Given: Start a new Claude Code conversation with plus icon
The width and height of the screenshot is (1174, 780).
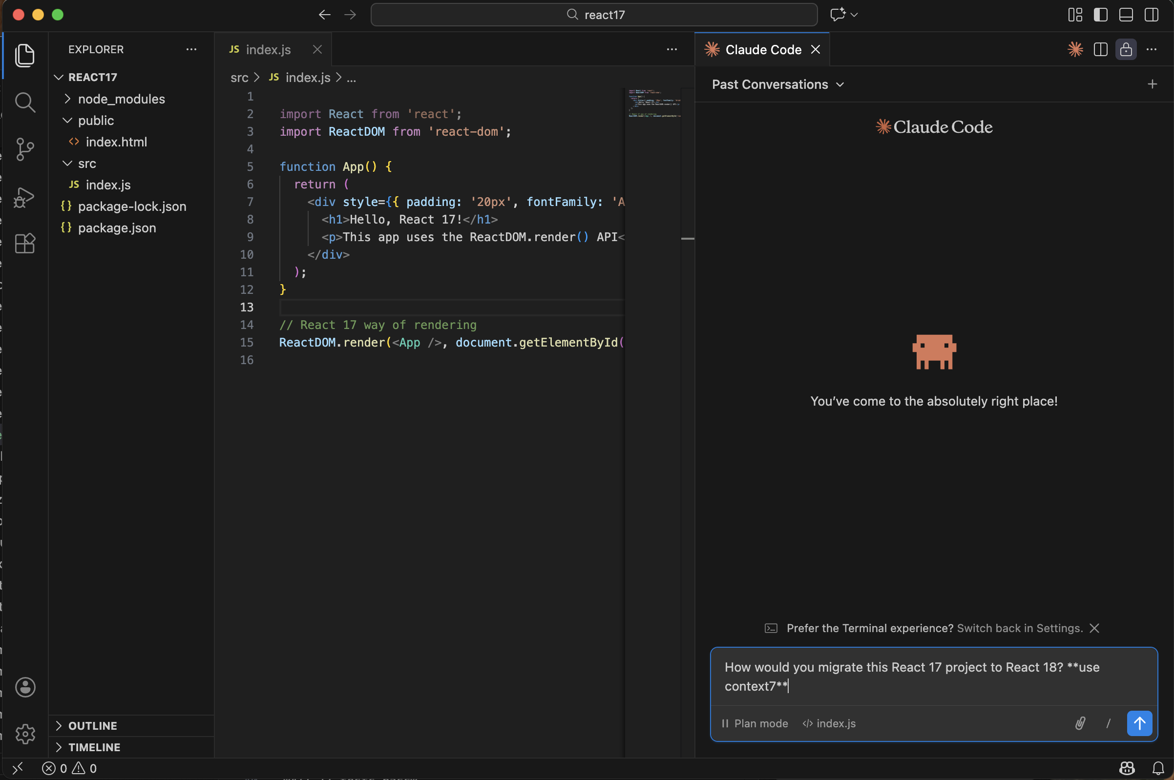Looking at the screenshot, I should [1152, 83].
